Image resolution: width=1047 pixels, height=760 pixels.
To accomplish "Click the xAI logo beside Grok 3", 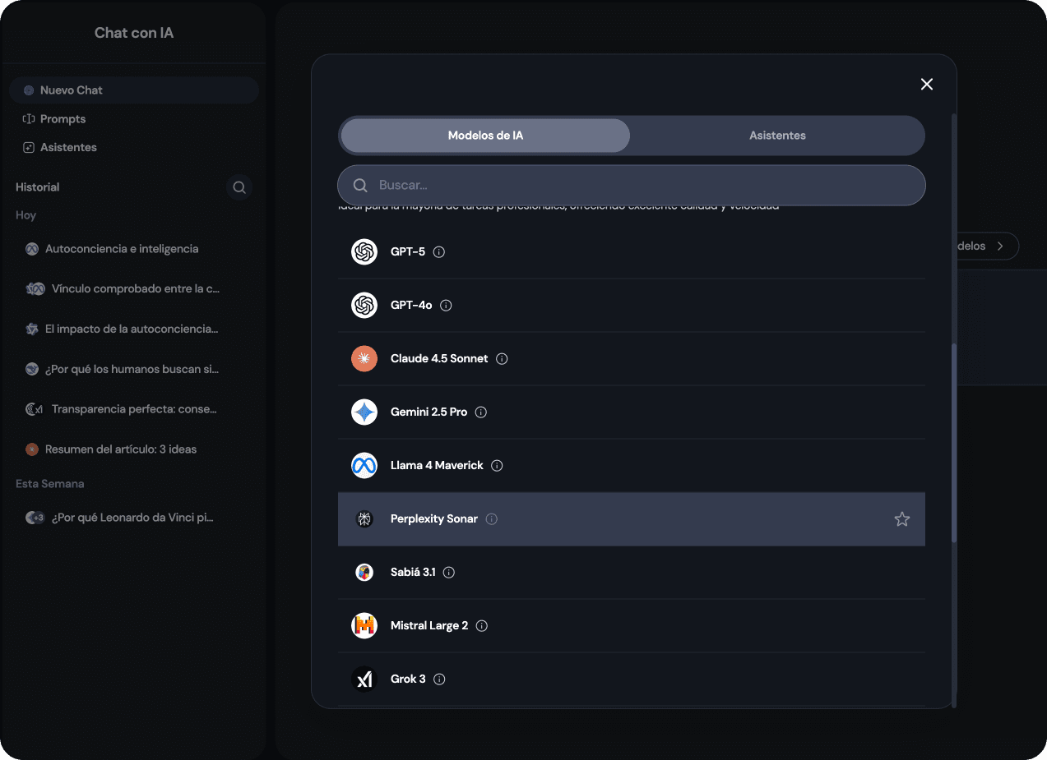I will 364,679.
